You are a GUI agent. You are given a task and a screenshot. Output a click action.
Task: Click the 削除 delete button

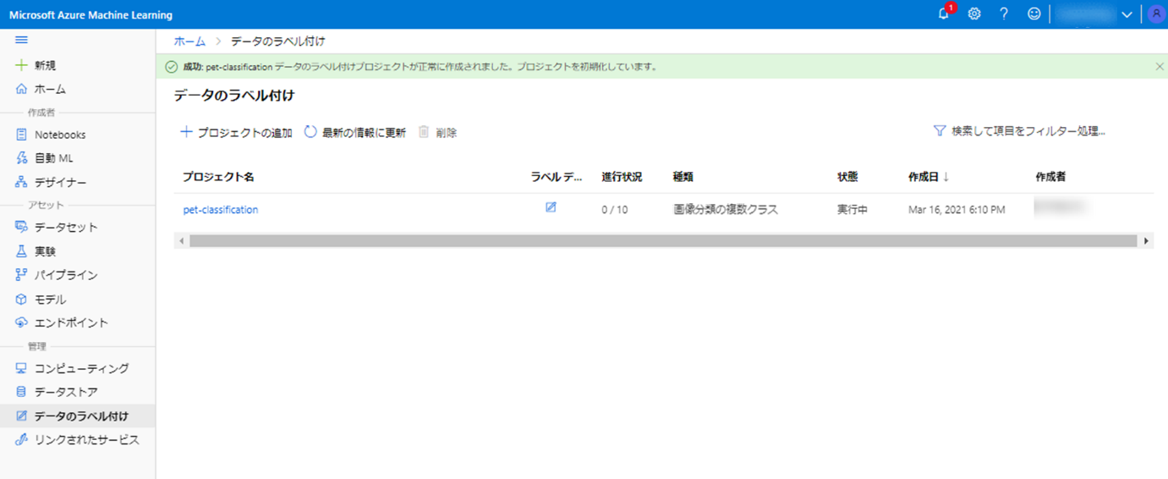click(437, 132)
